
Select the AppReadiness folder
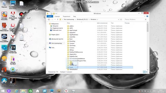point(74,35)
